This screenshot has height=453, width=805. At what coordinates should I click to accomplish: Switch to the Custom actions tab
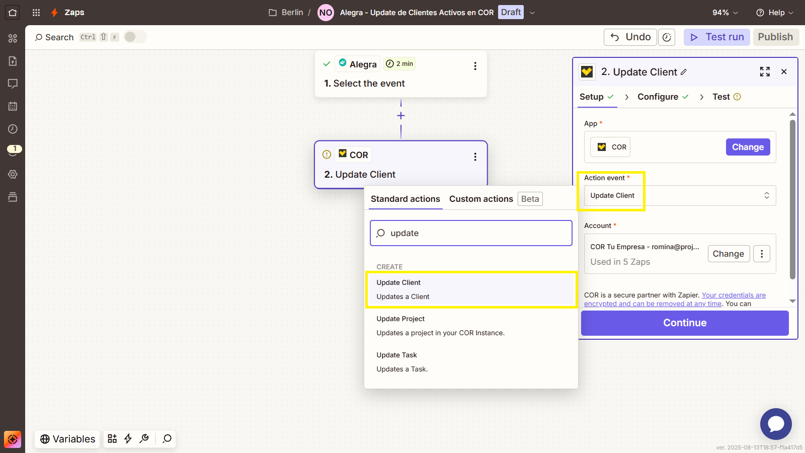click(481, 199)
